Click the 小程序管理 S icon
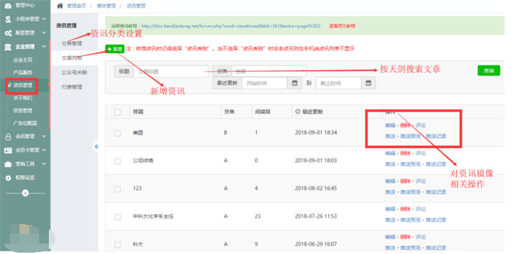This screenshot has width=515, height=254. tap(8, 19)
